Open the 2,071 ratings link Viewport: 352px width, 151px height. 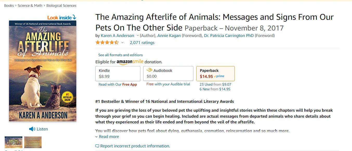coord(142,42)
